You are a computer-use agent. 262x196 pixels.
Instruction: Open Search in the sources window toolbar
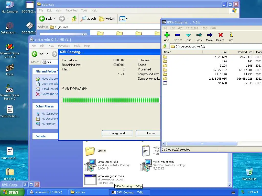point(88,19)
